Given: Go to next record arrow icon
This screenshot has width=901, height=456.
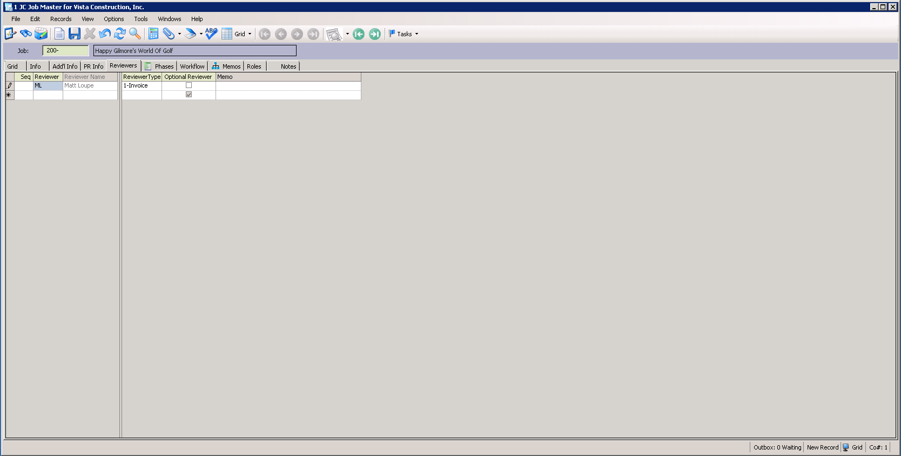Looking at the screenshot, I should coord(297,34).
